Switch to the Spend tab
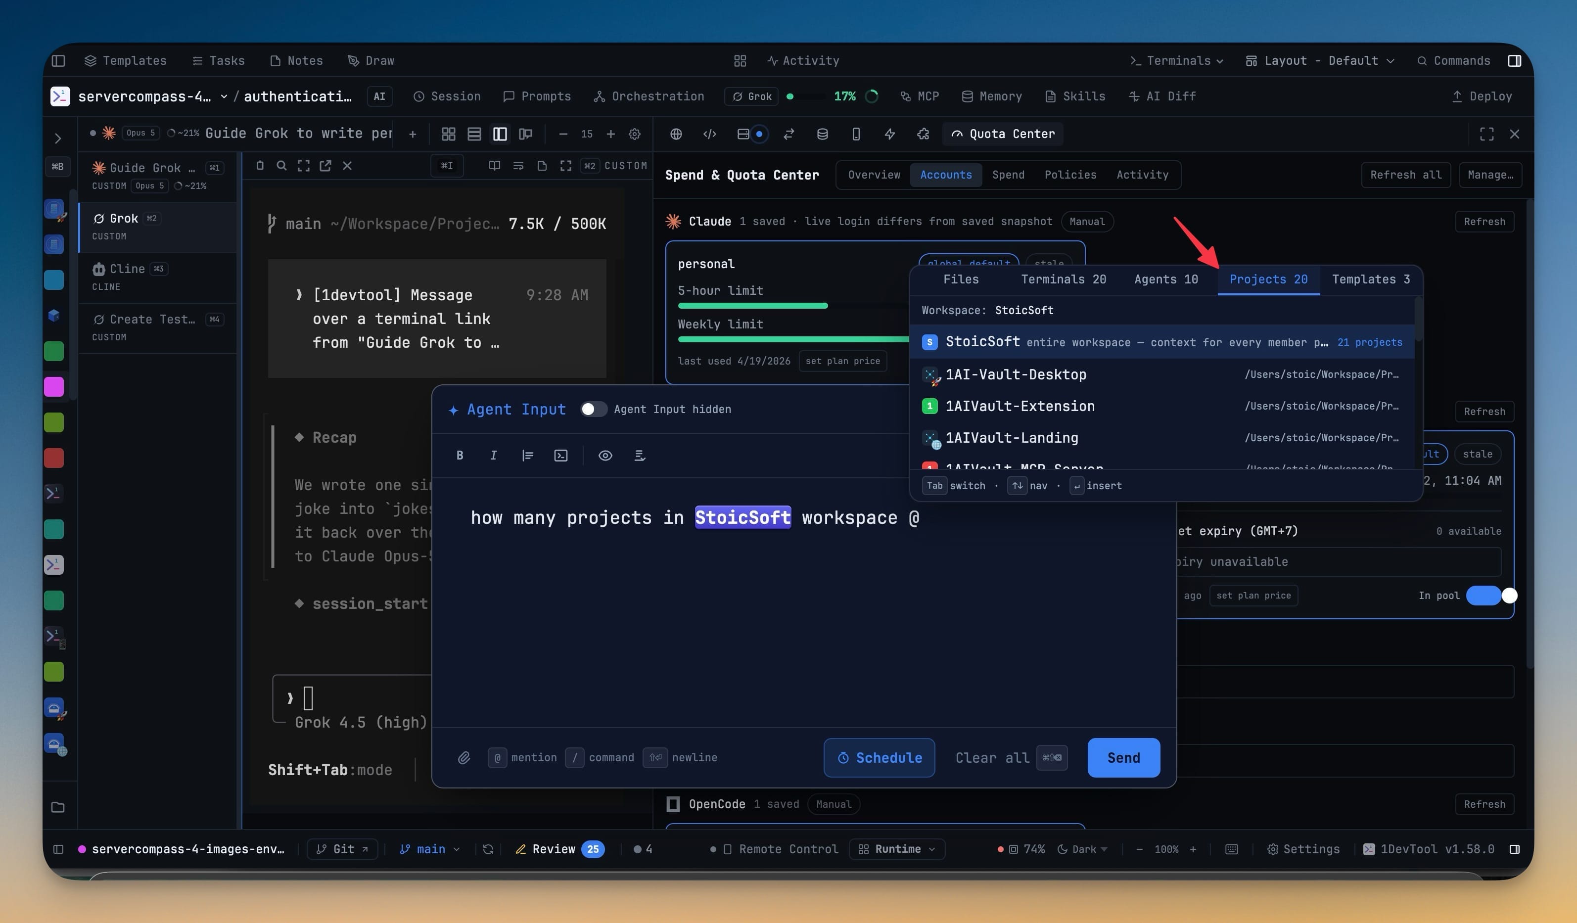 click(1008, 175)
